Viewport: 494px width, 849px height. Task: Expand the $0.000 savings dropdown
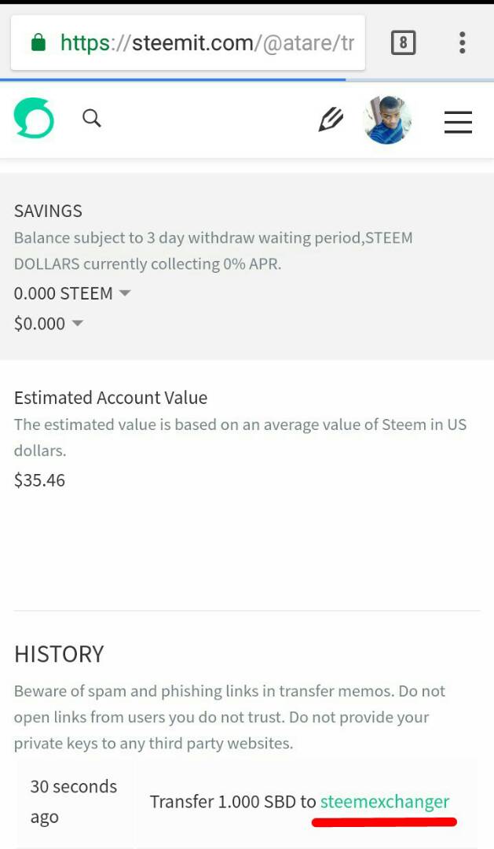click(77, 323)
